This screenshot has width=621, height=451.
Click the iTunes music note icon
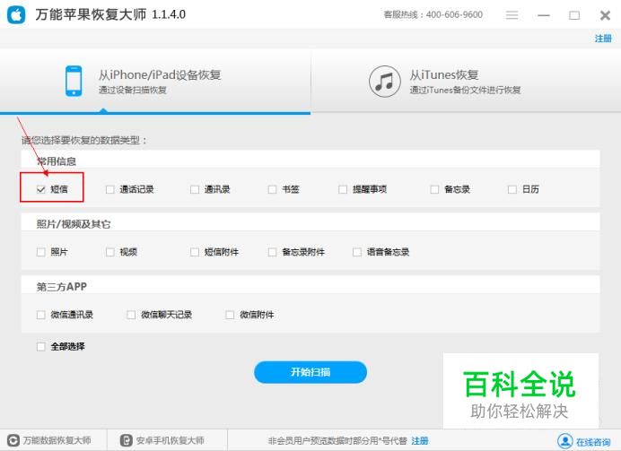point(385,82)
